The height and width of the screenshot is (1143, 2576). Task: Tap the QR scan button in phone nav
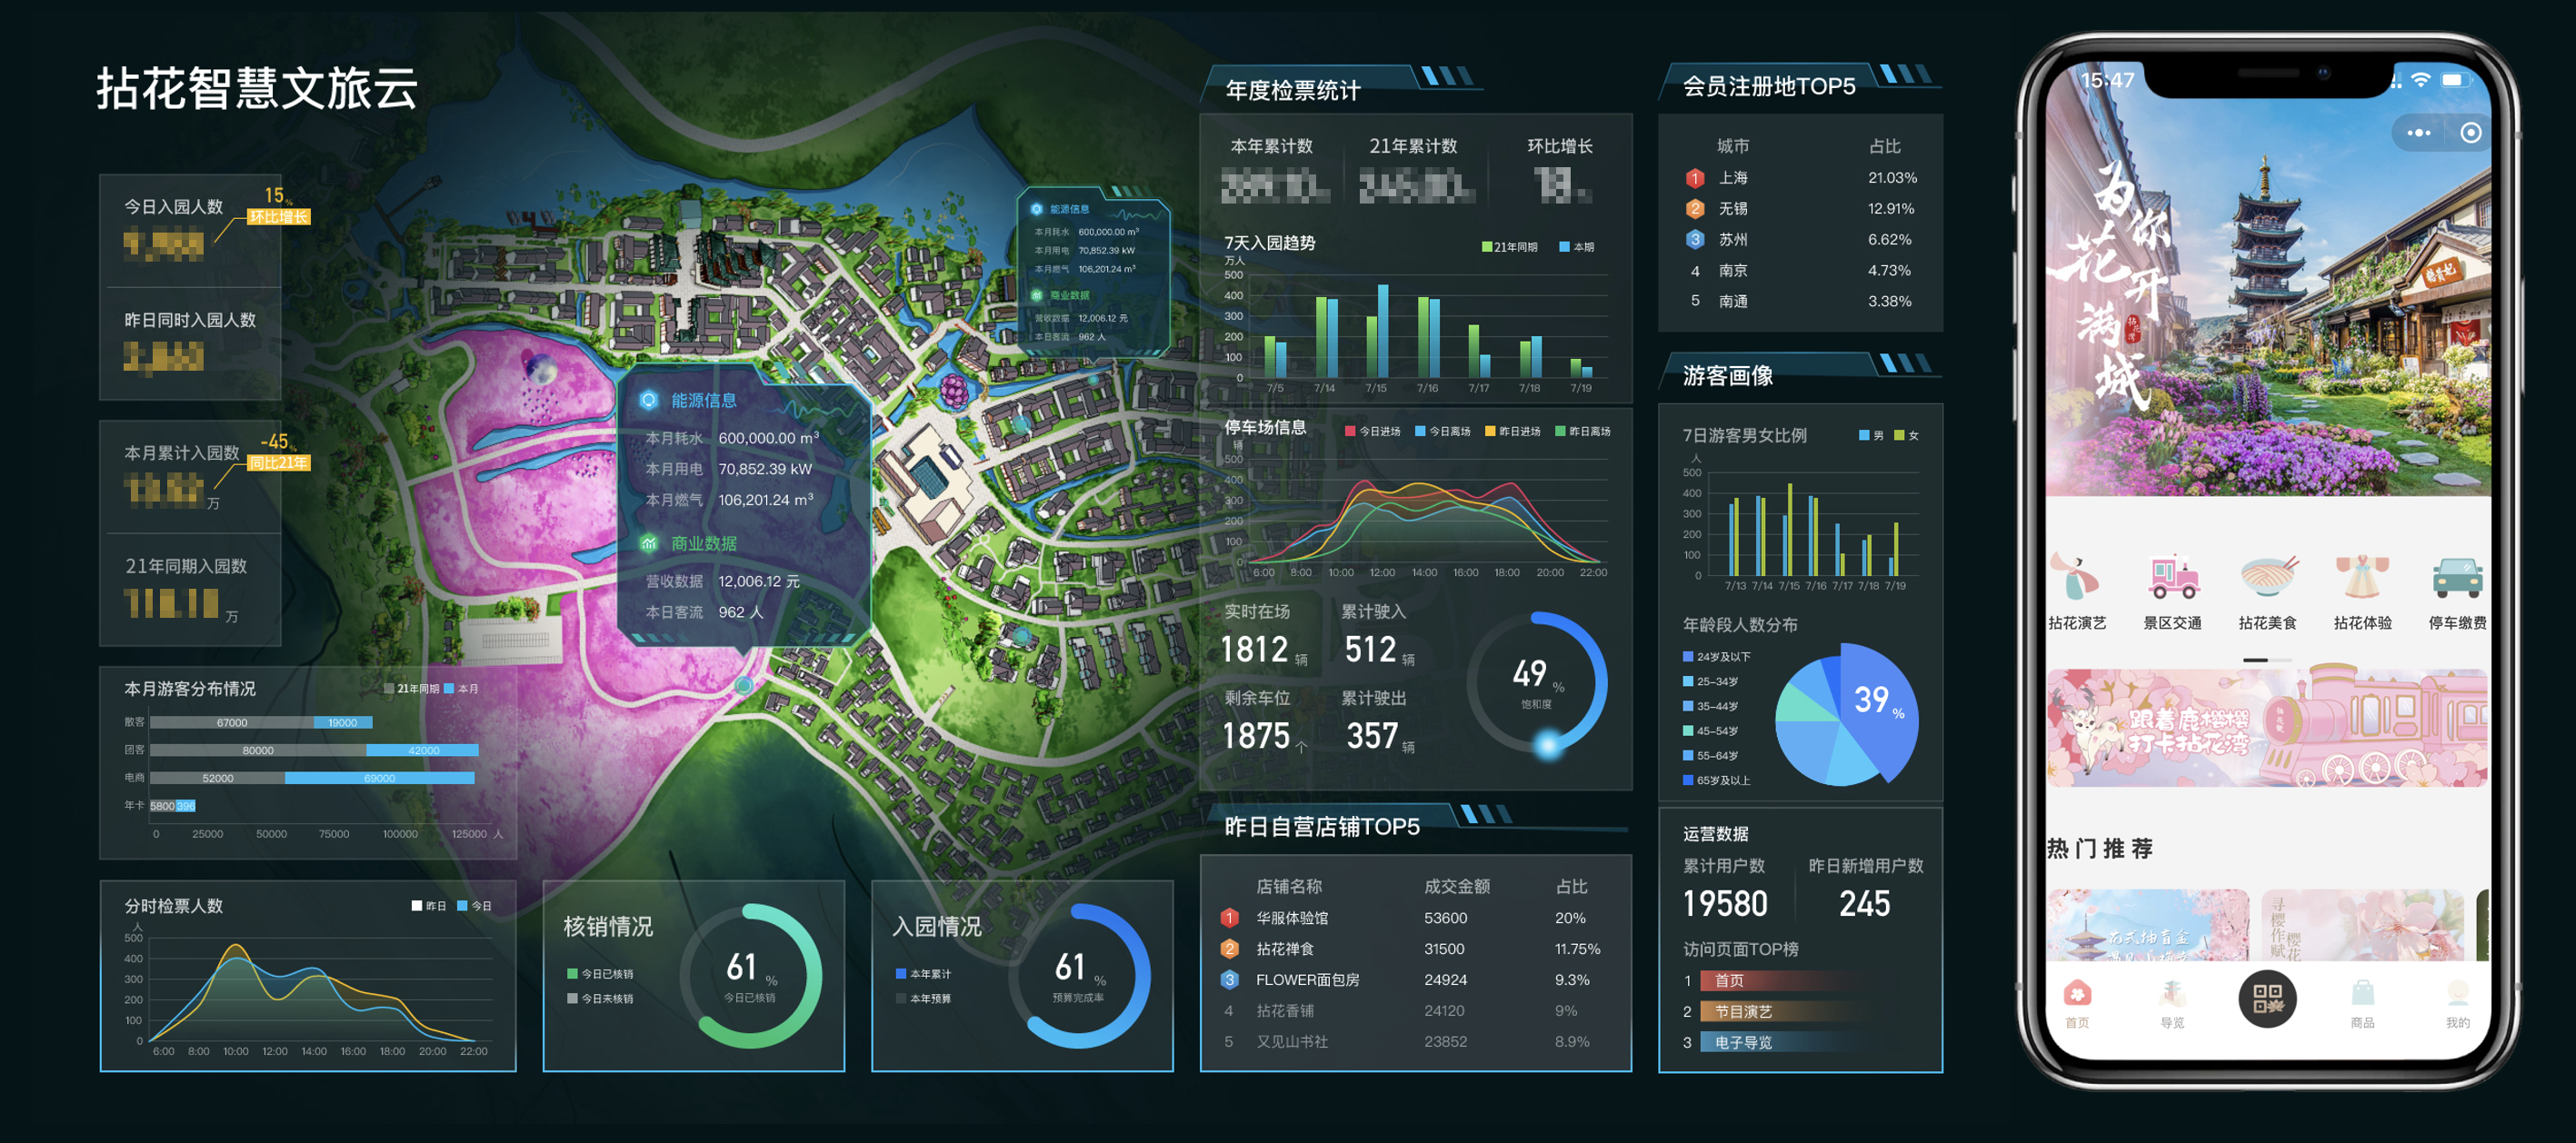point(2267,999)
